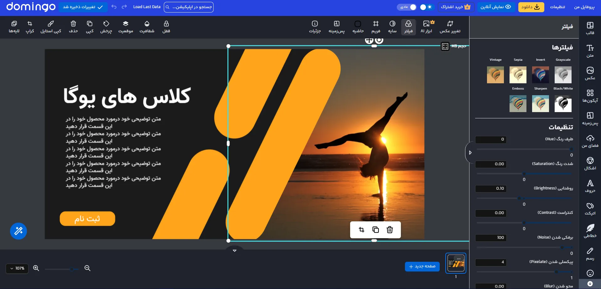Open page thumbnail three-dots menu
Image resolution: width=601 pixels, height=289 pixels.
[459, 259]
